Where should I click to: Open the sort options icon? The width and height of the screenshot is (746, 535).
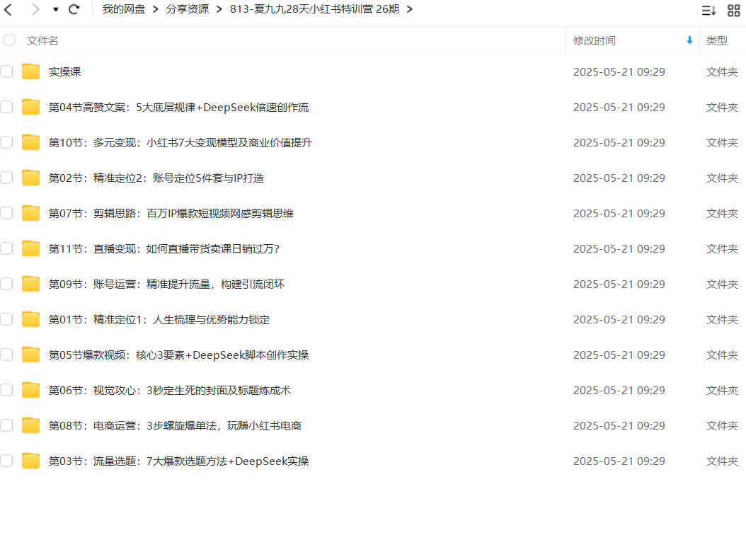point(709,10)
